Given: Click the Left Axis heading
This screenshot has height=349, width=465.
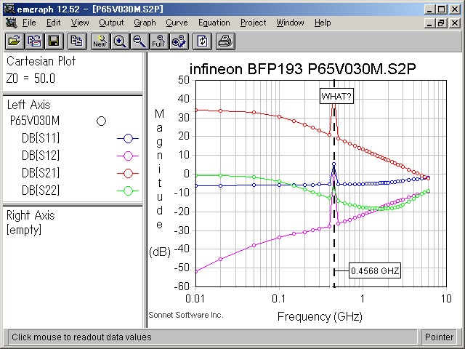Looking at the screenshot, I should coord(29,105).
